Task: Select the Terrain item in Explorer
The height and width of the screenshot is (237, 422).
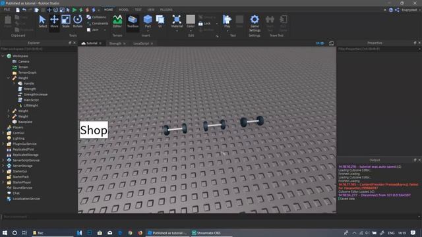Action: [x=23, y=67]
